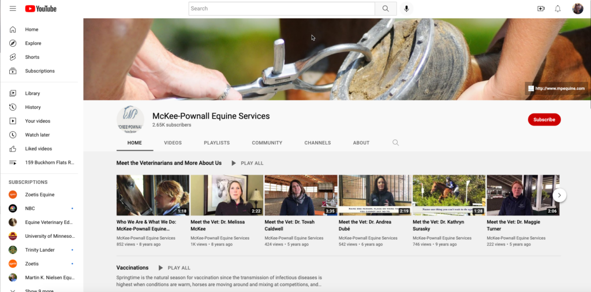Click the McKee-Pownall channel avatar
The width and height of the screenshot is (591, 292).
pos(130,119)
